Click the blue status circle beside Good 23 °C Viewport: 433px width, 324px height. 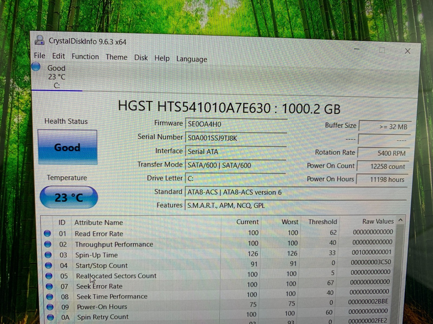tap(36, 66)
